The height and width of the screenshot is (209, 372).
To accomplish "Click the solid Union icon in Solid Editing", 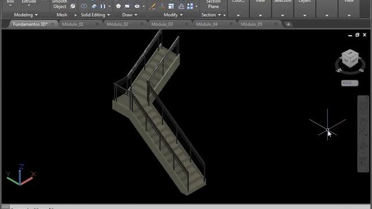I will [84, 6].
